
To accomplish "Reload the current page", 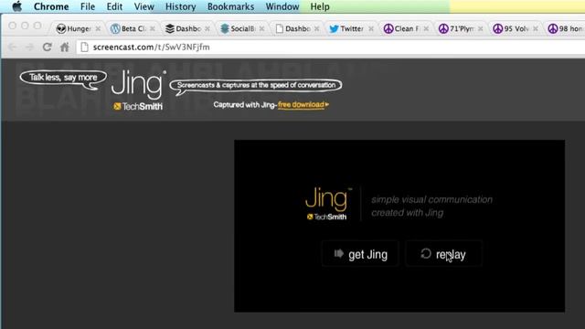I will pyautogui.click(x=47, y=47).
